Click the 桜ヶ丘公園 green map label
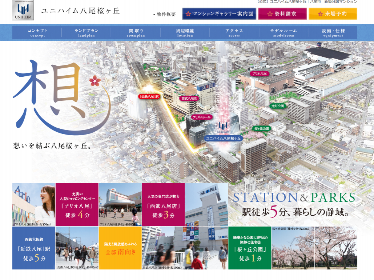The image size is (374, 280). (262, 129)
